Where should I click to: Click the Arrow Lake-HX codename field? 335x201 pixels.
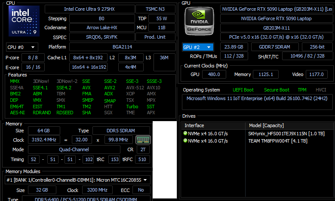pos(102,28)
